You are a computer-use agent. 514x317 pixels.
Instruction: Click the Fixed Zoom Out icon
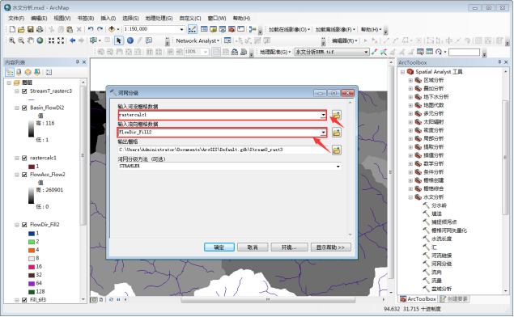click(x=61, y=40)
